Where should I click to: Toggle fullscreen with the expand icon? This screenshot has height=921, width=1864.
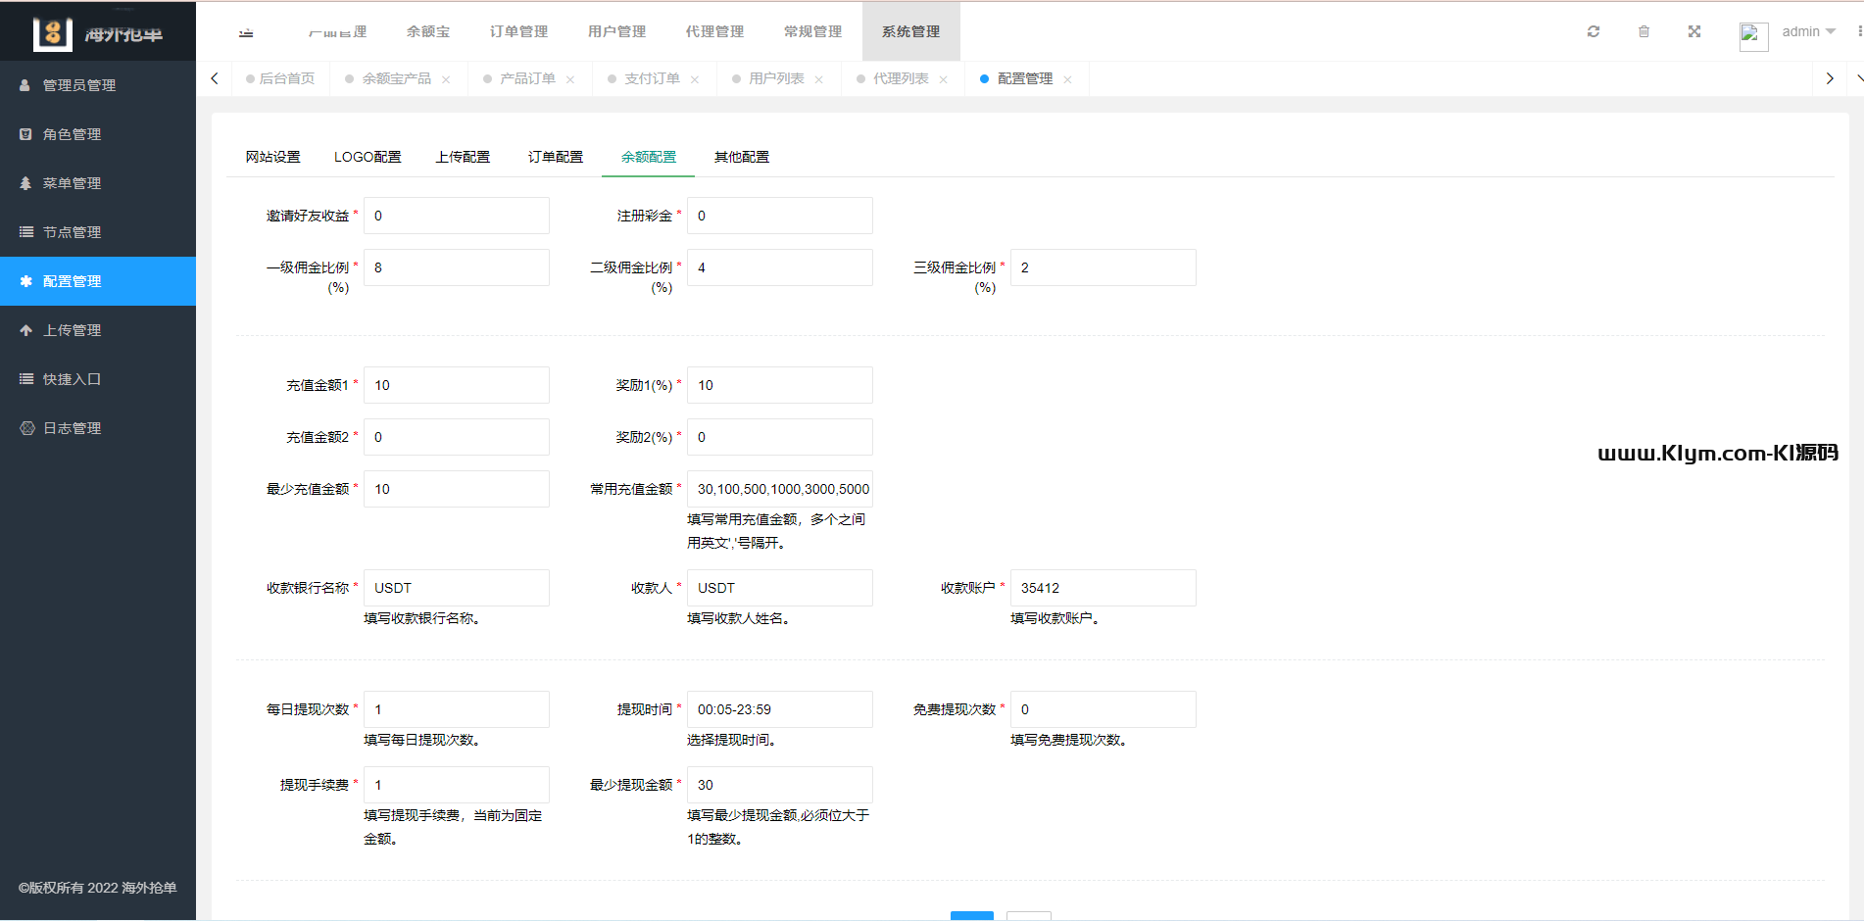[1693, 31]
